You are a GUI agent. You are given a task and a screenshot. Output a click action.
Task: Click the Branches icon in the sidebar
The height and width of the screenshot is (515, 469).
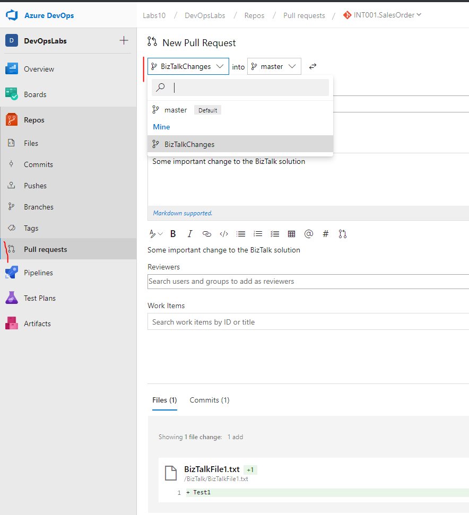pyautogui.click(x=11, y=206)
